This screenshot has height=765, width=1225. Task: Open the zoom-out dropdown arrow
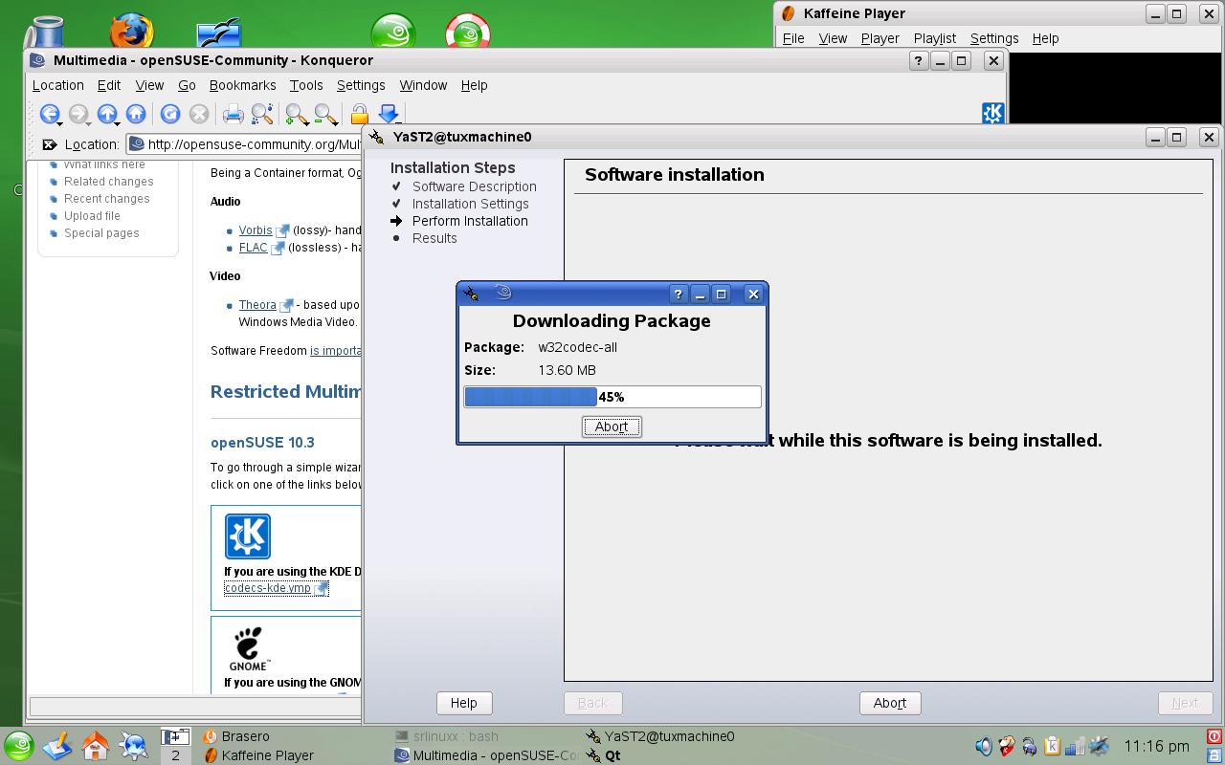point(336,123)
